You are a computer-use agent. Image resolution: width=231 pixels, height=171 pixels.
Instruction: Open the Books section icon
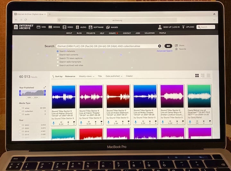50,27
